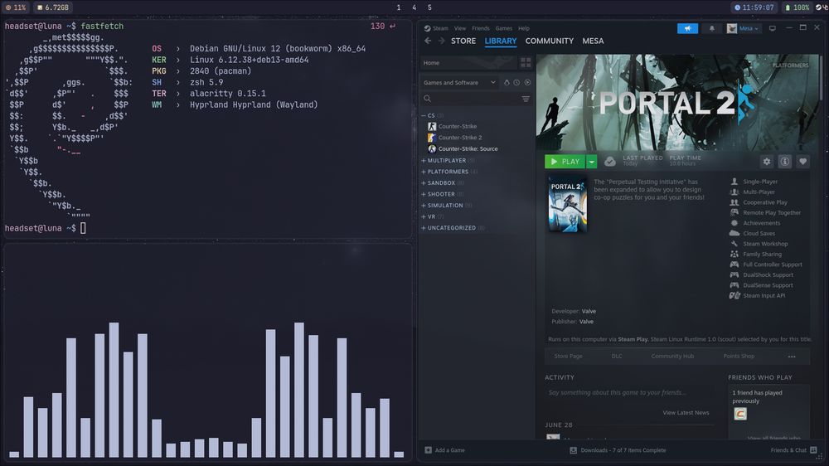Screen dimensions: 829x466
Task: Collapse the CS collection
Action: 424,115
